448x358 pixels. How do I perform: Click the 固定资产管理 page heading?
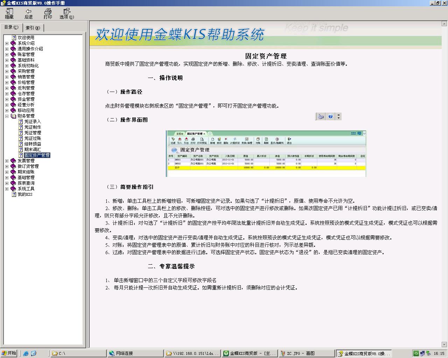[266, 56]
